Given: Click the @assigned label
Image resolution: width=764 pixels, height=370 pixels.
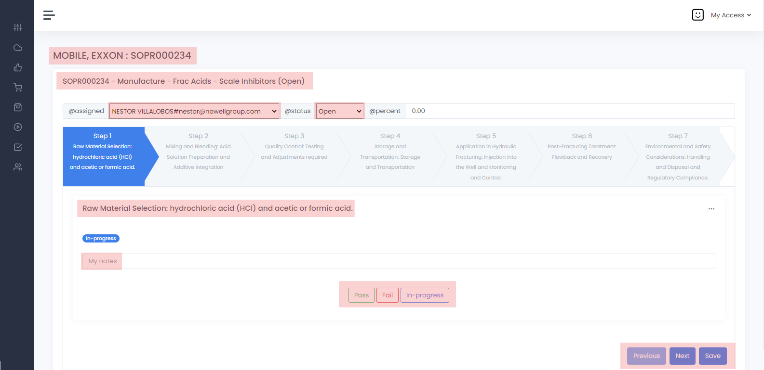Looking at the screenshot, I should click(86, 111).
